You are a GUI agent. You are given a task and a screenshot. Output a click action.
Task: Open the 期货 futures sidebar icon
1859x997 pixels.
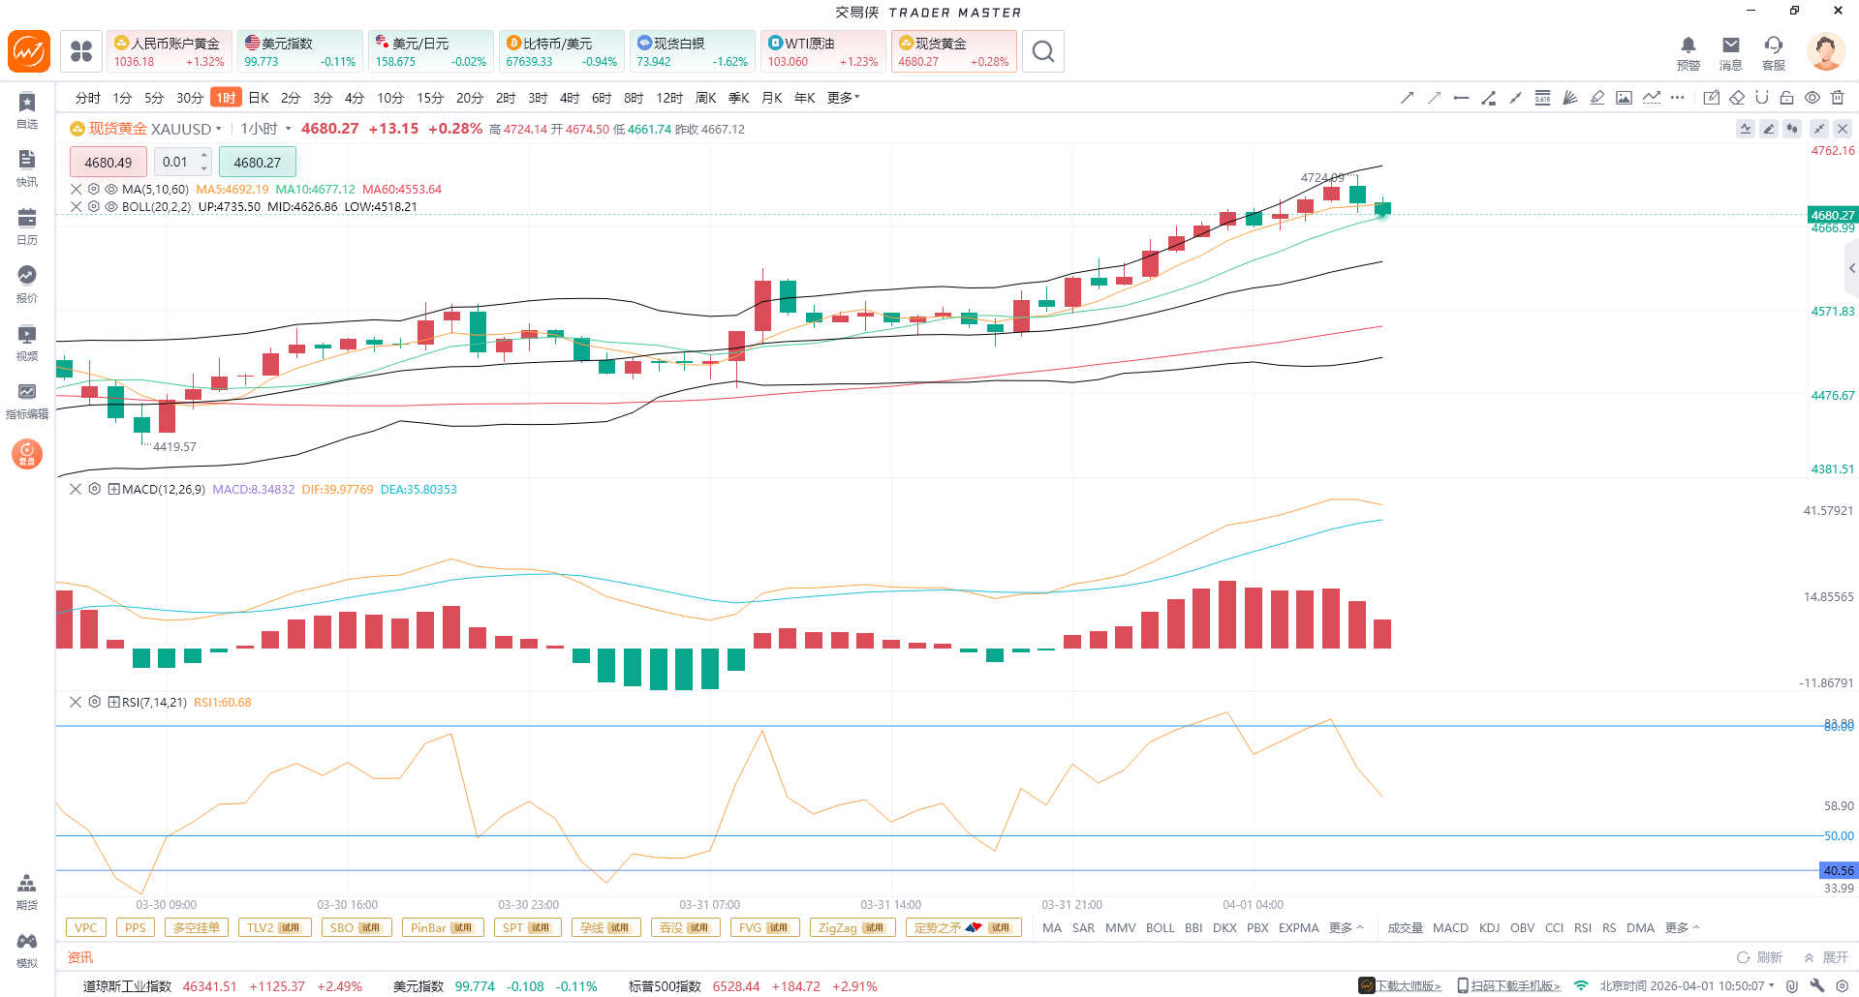(x=27, y=891)
